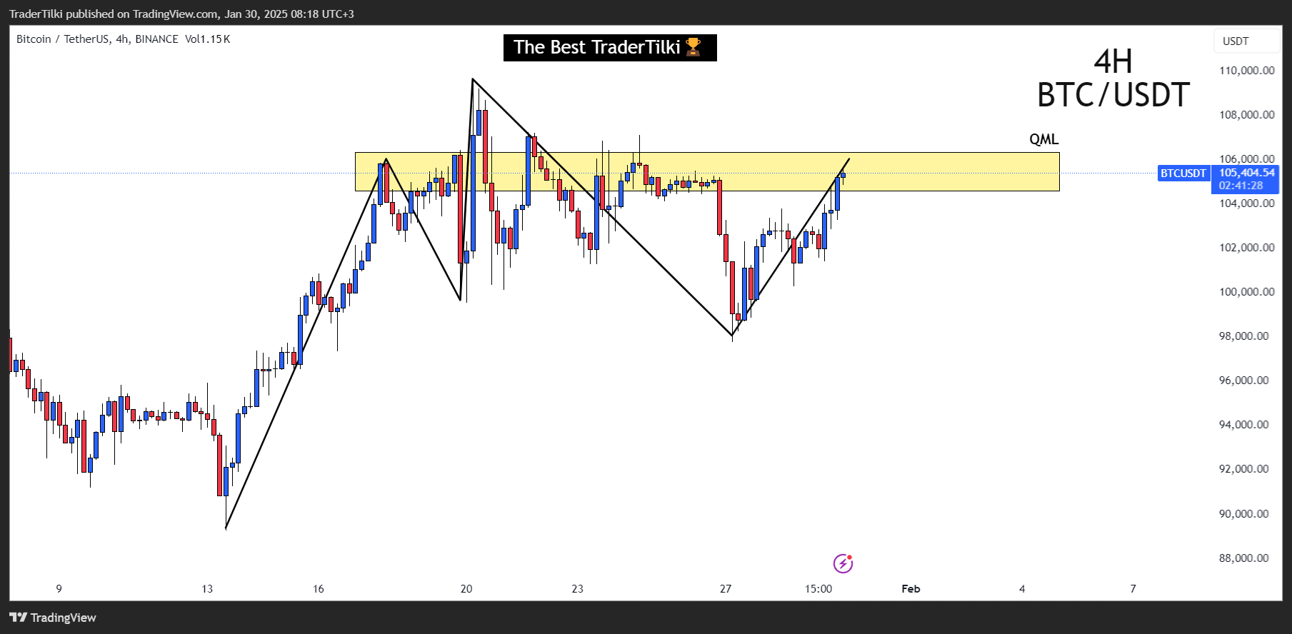Image resolution: width=1292 pixels, height=634 pixels.
Task: Click the 15:00 time axis label
Action: (818, 589)
